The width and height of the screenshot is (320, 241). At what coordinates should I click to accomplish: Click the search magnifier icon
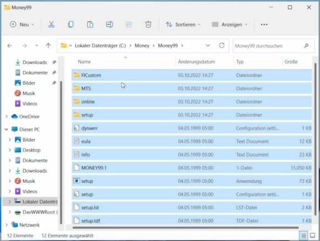coord(306,46)
